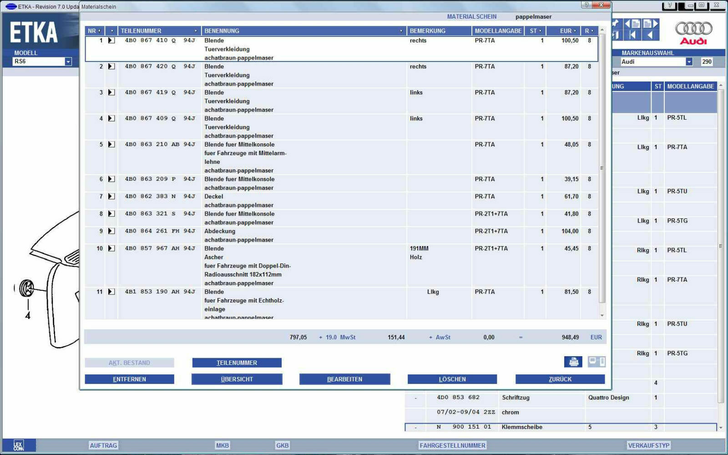Viewport: 728px width, 455px height.
Task: Click the pappelmaser name at dialog top
Action: point(533,17)
